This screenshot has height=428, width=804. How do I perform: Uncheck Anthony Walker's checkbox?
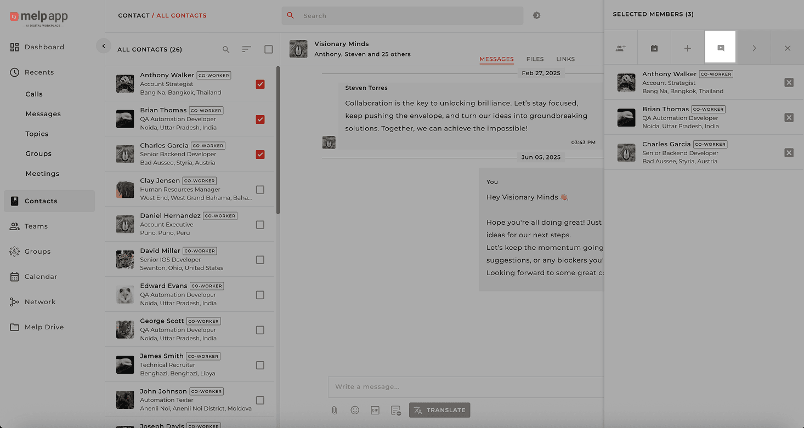coord(260,84)
